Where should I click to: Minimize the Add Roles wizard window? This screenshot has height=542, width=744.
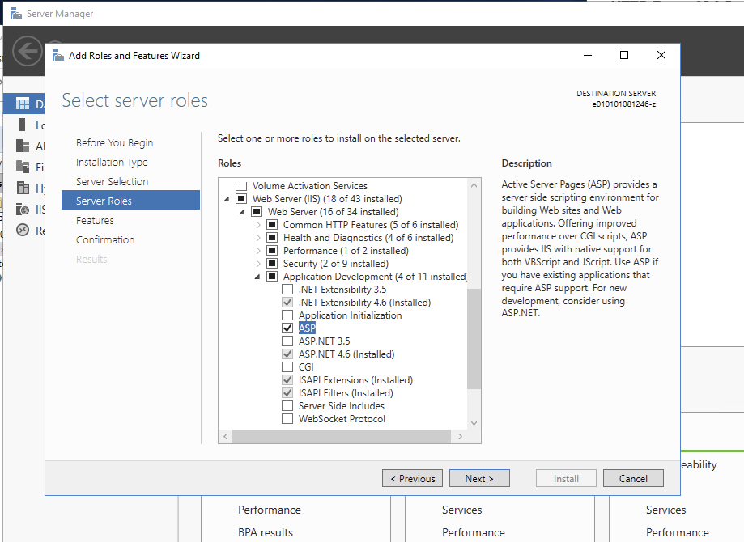click(x=588, y=55)
